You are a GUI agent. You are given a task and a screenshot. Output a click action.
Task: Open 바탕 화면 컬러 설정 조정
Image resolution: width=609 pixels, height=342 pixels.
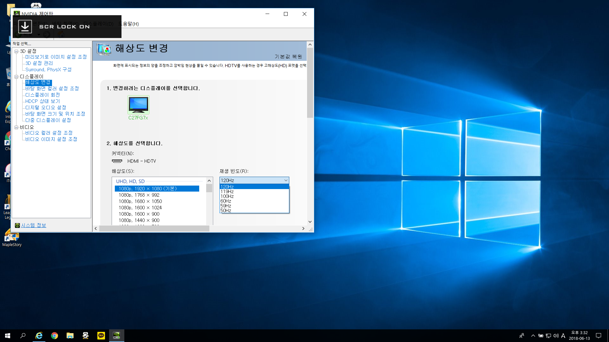point(52,89)
